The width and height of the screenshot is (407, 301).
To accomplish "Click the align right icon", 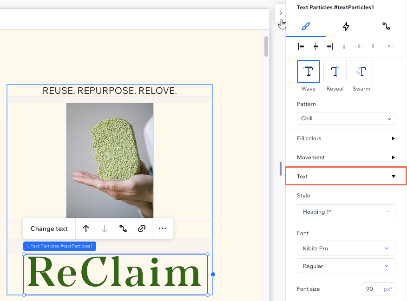I will (x=330, y=46).
